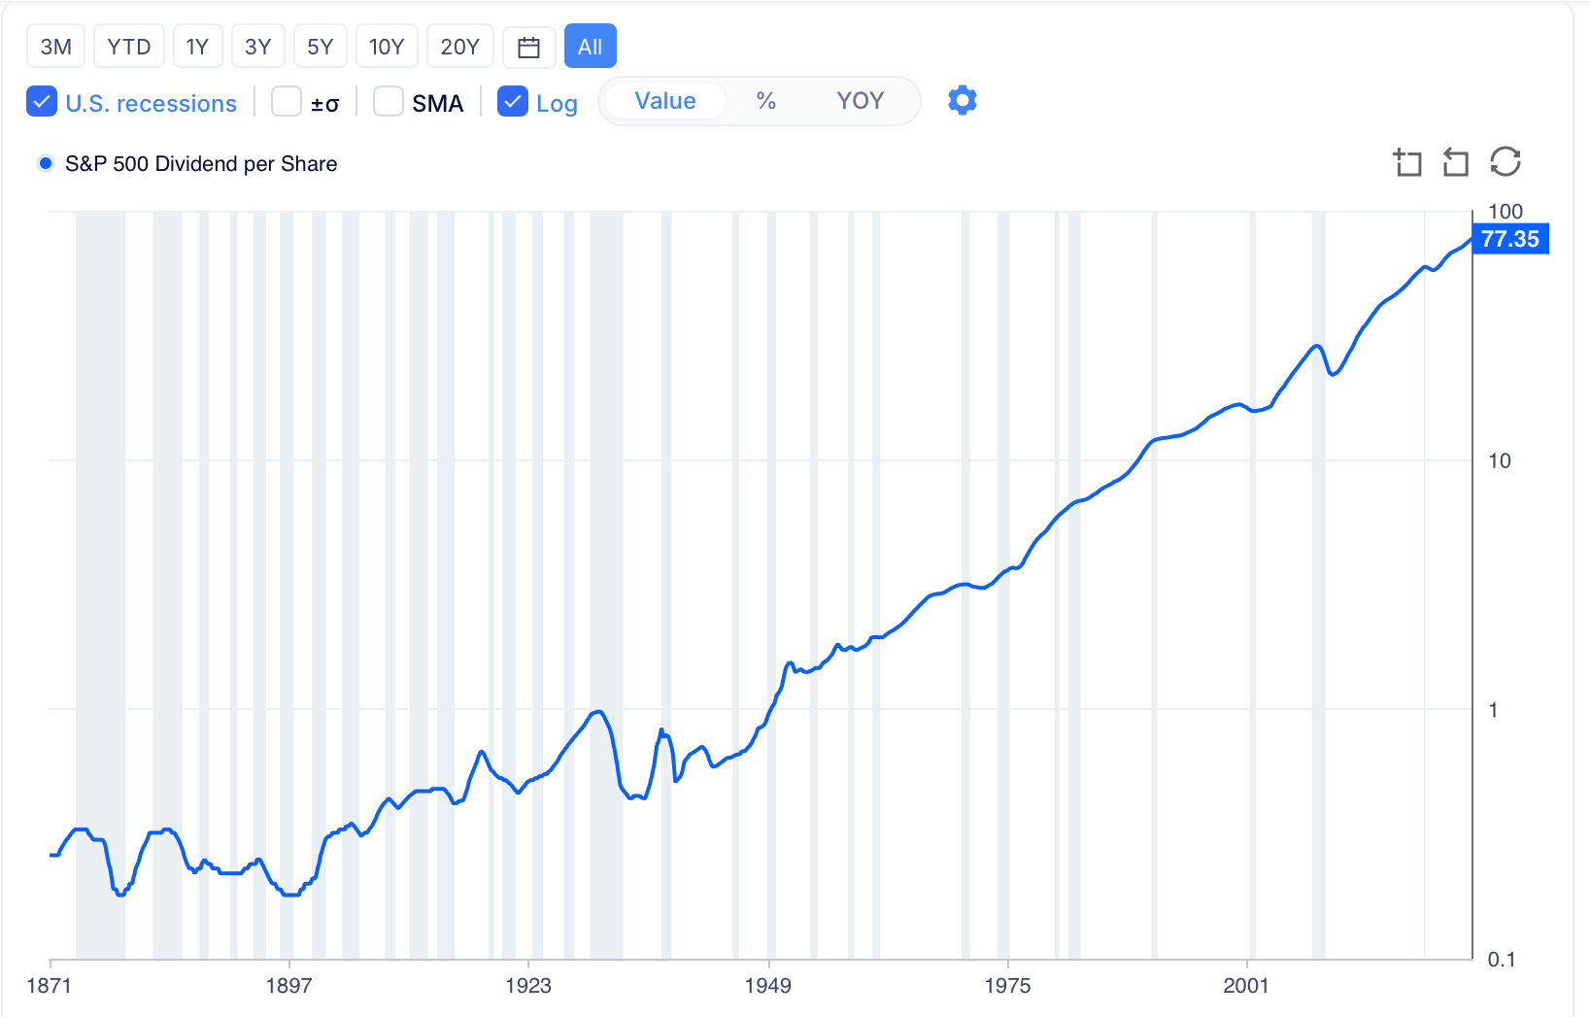This screenshot has width=1590, height=1017.
Task: Click the 77.35 current value label
Action: coord(1510,239)
